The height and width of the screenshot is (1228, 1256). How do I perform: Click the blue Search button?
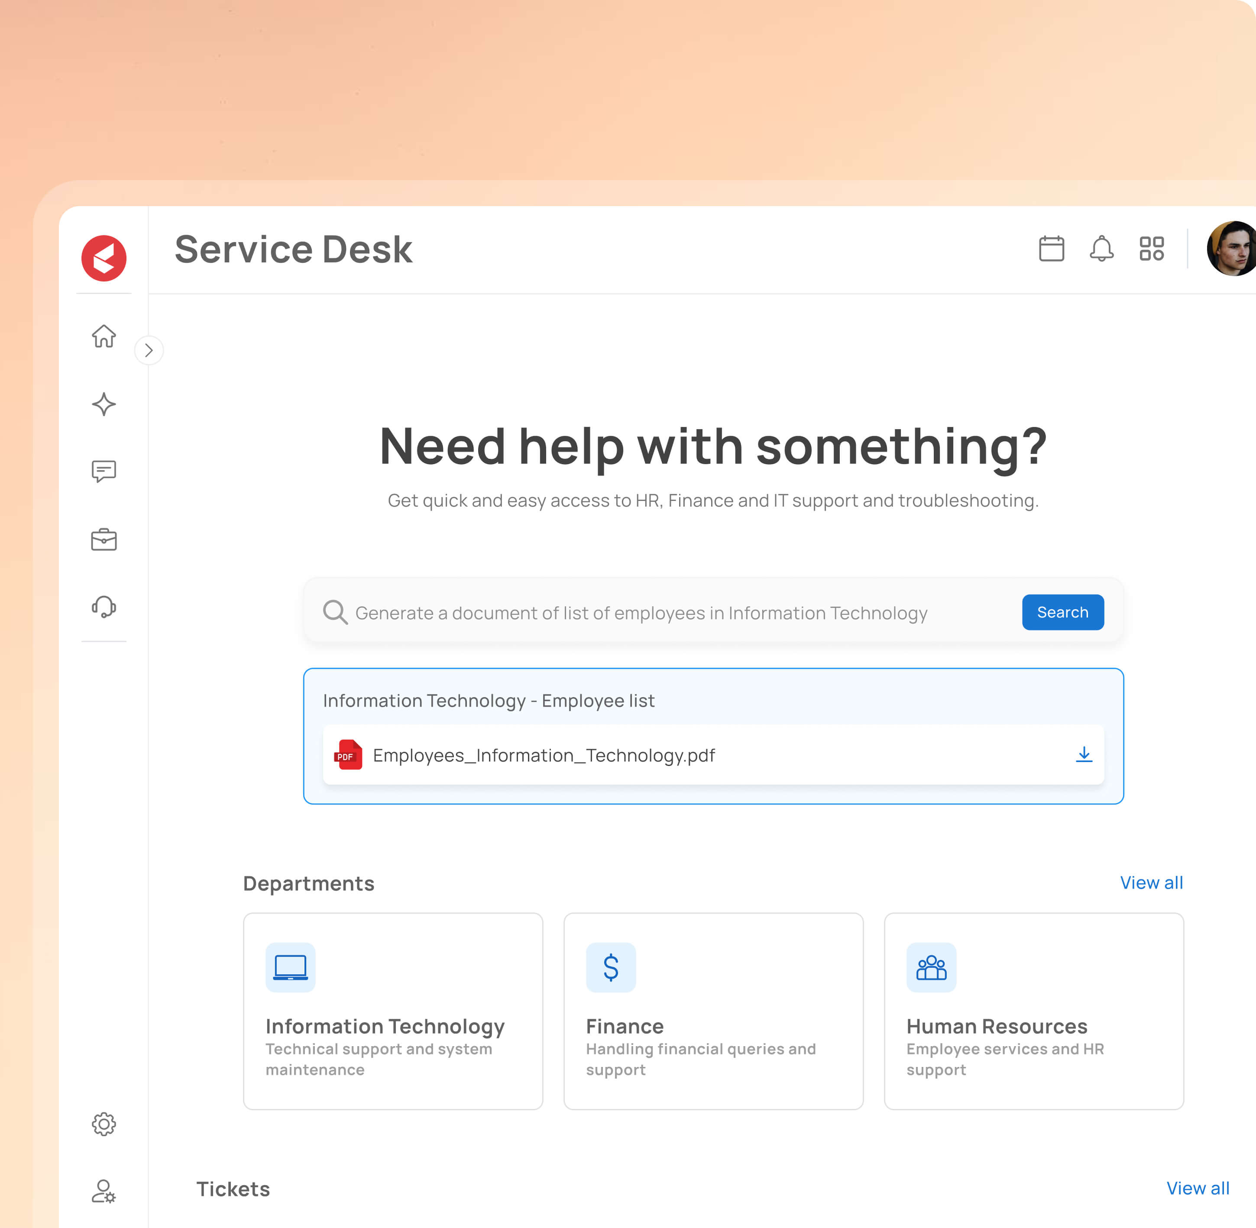click(1062, 612)
